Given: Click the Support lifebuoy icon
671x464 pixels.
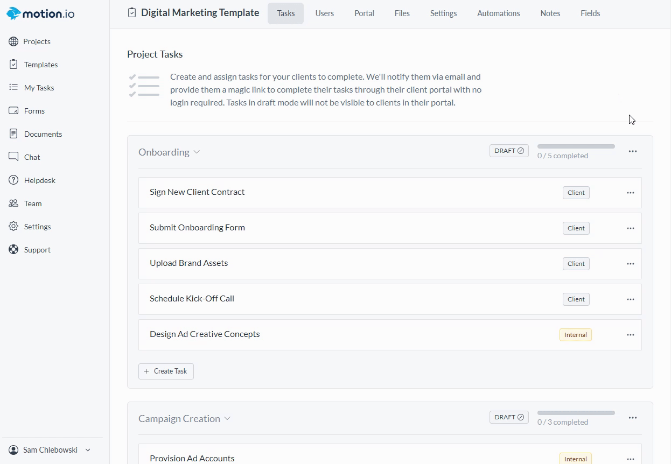Looking at the screenshot, I should pos(13,250).
